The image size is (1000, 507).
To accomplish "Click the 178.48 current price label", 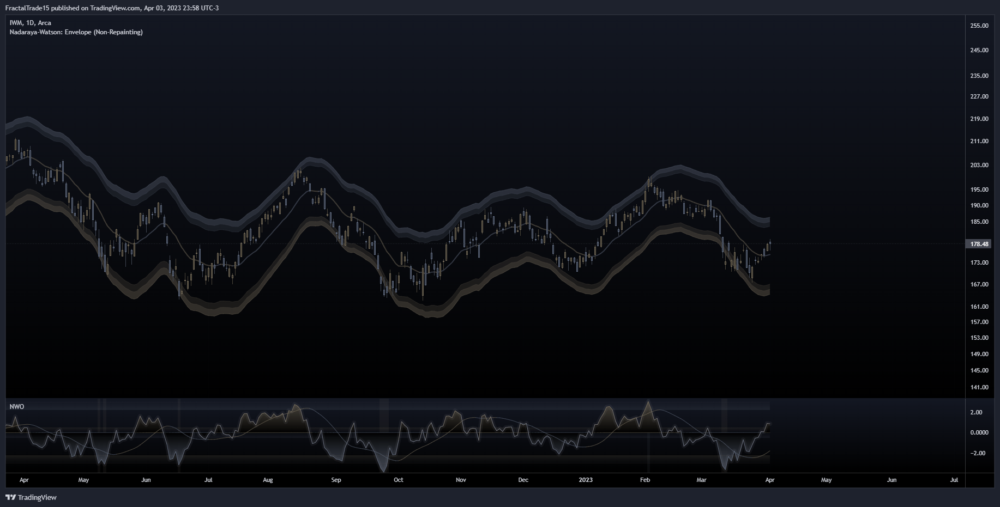I will [979, 244].
